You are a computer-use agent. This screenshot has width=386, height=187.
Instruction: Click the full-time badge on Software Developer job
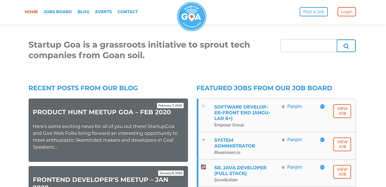322,106
